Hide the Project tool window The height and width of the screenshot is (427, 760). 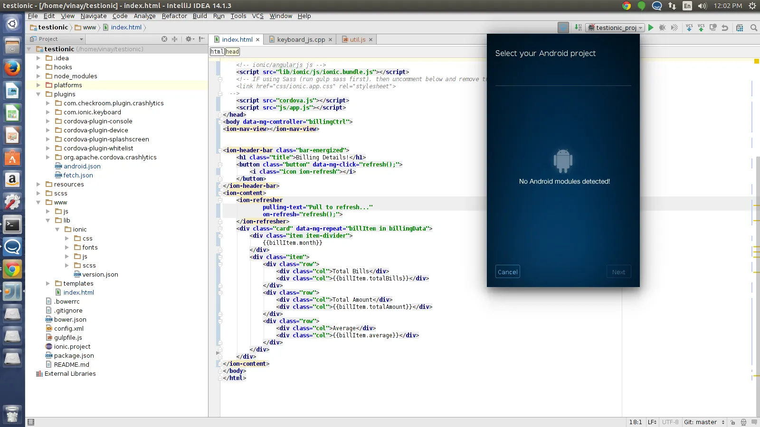[202, 39]
